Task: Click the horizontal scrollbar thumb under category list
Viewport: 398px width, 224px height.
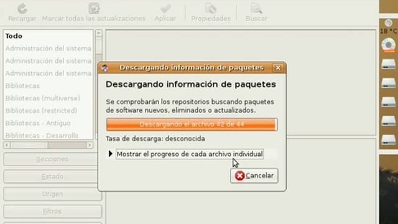Action: [29, 145]
